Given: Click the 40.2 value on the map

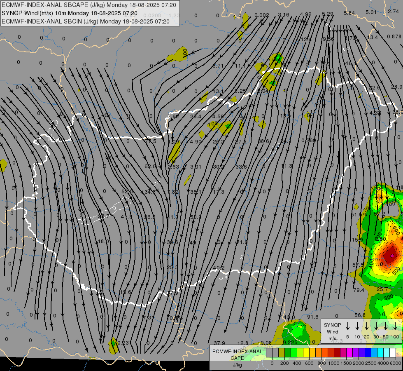Looking at the screenshot, I should (x=219, y=268).
